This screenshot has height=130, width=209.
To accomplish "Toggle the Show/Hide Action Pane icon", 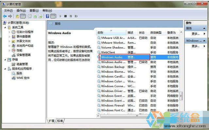I will 53,16.
